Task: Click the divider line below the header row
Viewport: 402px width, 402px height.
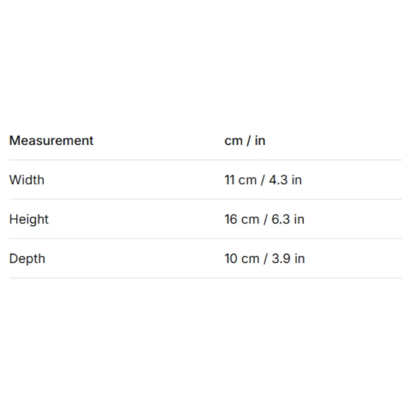Action: [x=206, y=160]
